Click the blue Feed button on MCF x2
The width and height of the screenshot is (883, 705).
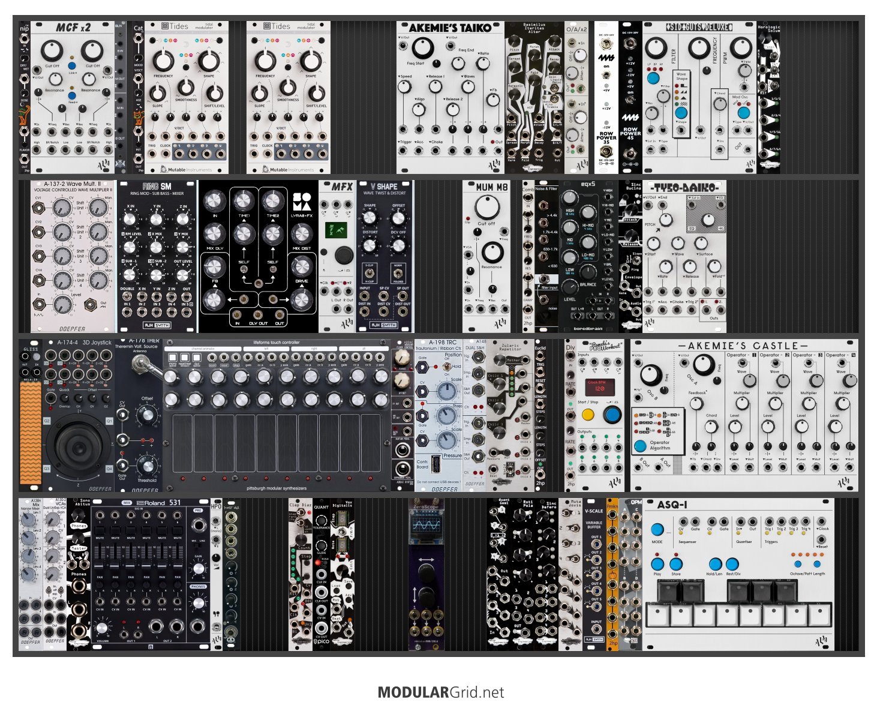click(72, 95)
